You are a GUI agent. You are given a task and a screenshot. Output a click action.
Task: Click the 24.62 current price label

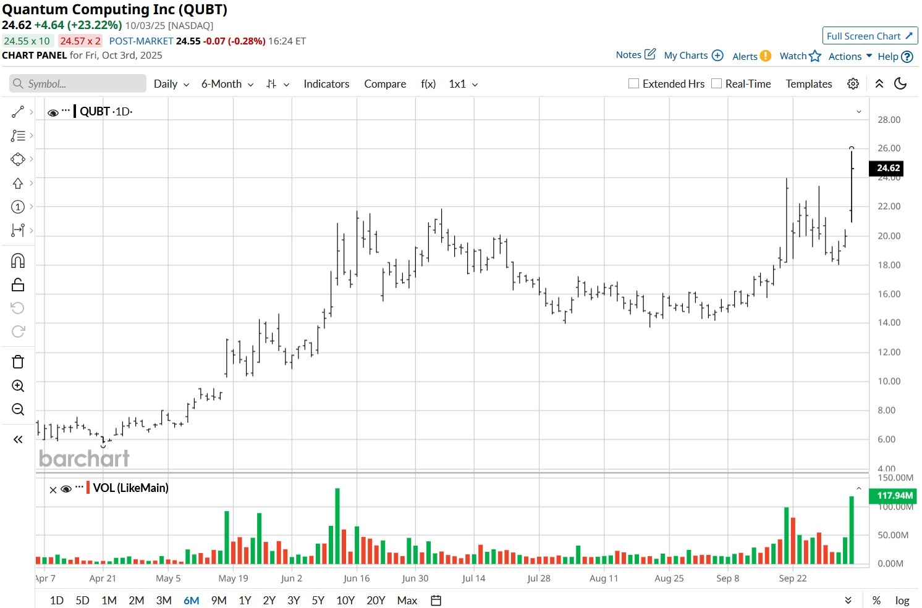tap(887, 168)
